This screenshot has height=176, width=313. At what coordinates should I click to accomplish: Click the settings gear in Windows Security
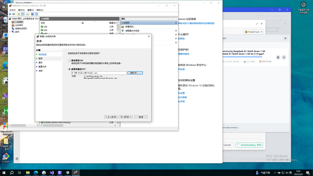17,159
